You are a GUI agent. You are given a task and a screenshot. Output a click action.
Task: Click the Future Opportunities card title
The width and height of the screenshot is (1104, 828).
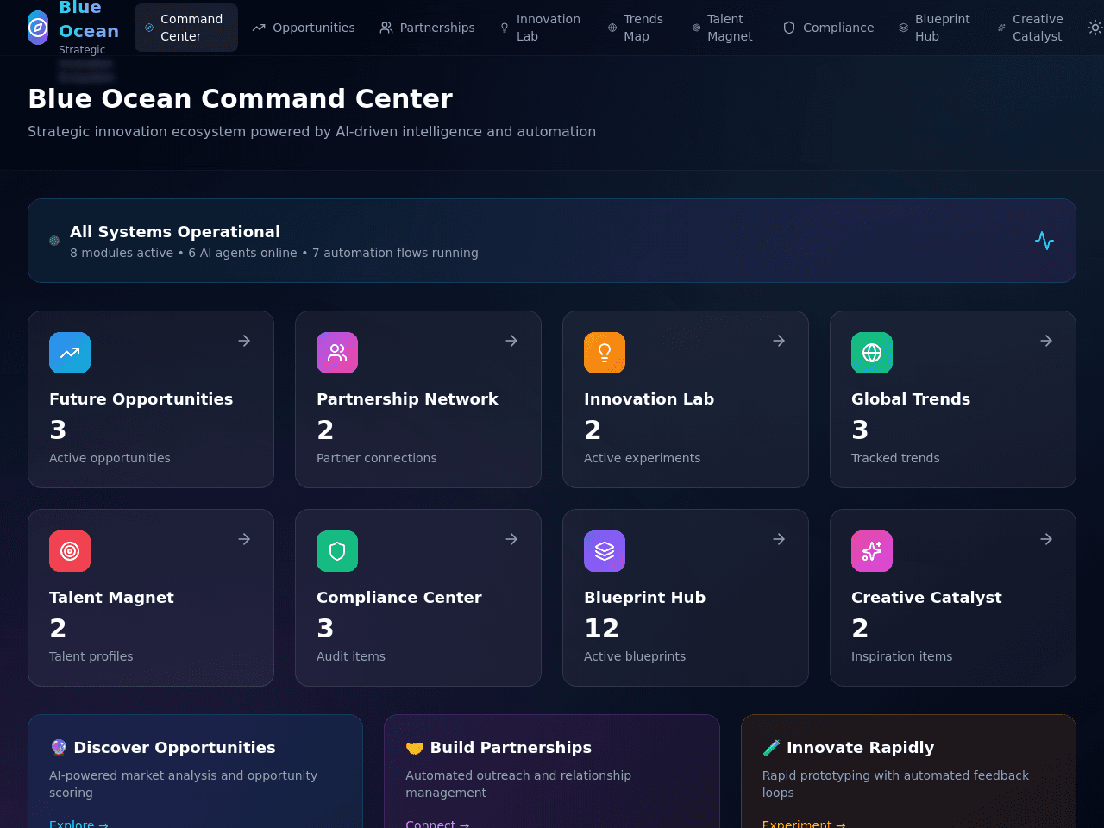click(141, 399)
